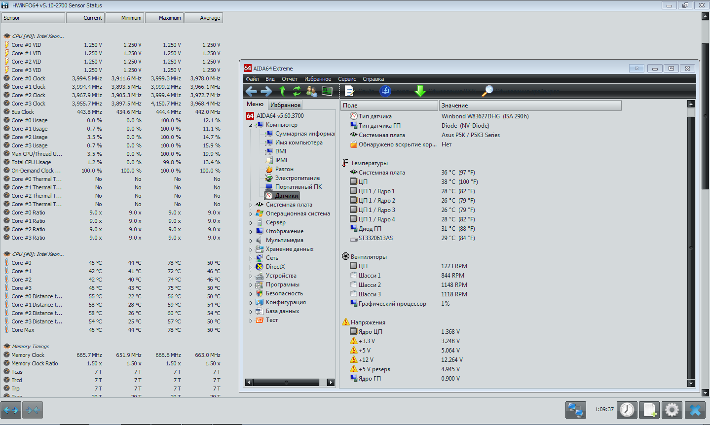Click the Minimum column header
Image resolution: width=710 pixels, height=425 pixels.
coord(124,18)
